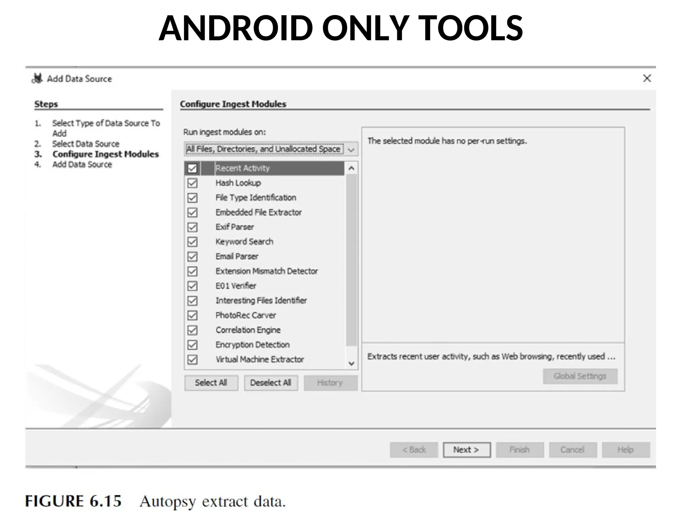This screenshot has width=693, height=520.
Task: Select the Extension Mismatch Detector module name
Action: click(x=267, y=271)
